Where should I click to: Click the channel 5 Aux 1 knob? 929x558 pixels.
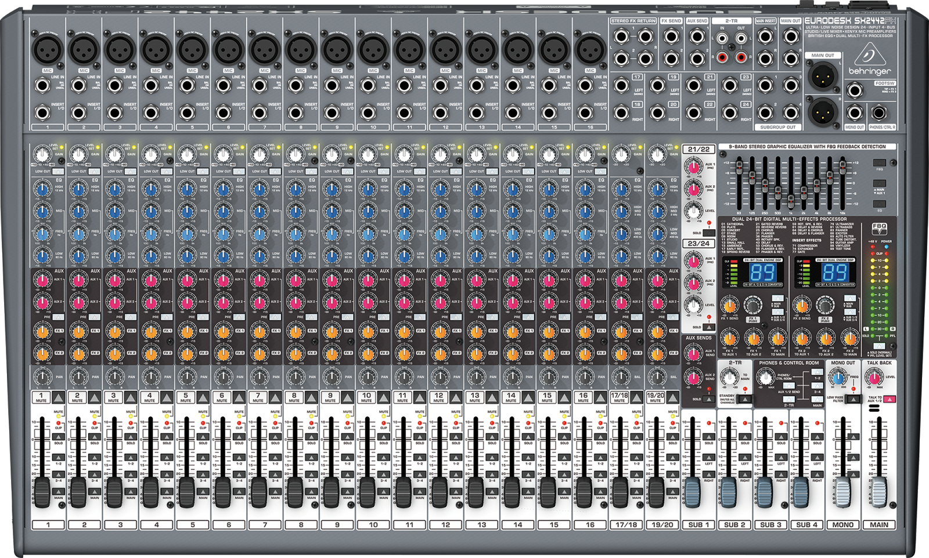(x=187, y=281)
